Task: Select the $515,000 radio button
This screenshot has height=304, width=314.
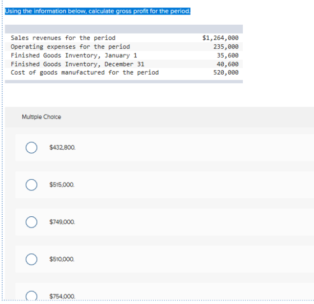Action: click(31, 185)
